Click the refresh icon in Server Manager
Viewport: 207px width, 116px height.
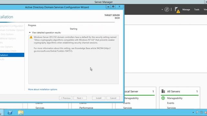pyautogui.click(x=167, y=9)
